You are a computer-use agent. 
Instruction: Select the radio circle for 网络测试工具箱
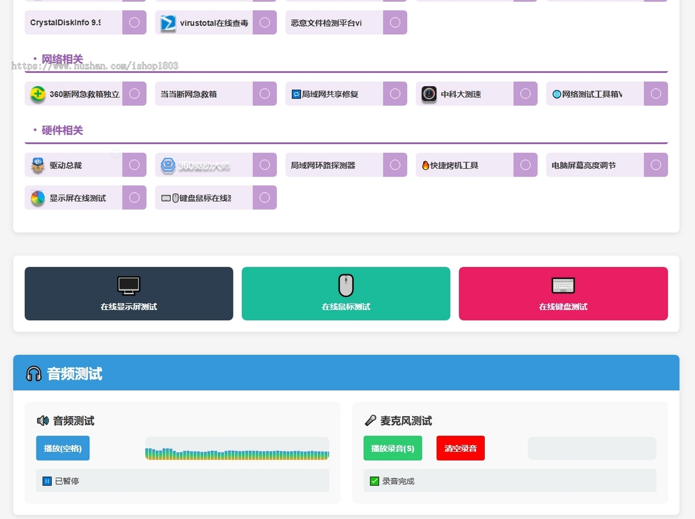click(x=656, y=94)
